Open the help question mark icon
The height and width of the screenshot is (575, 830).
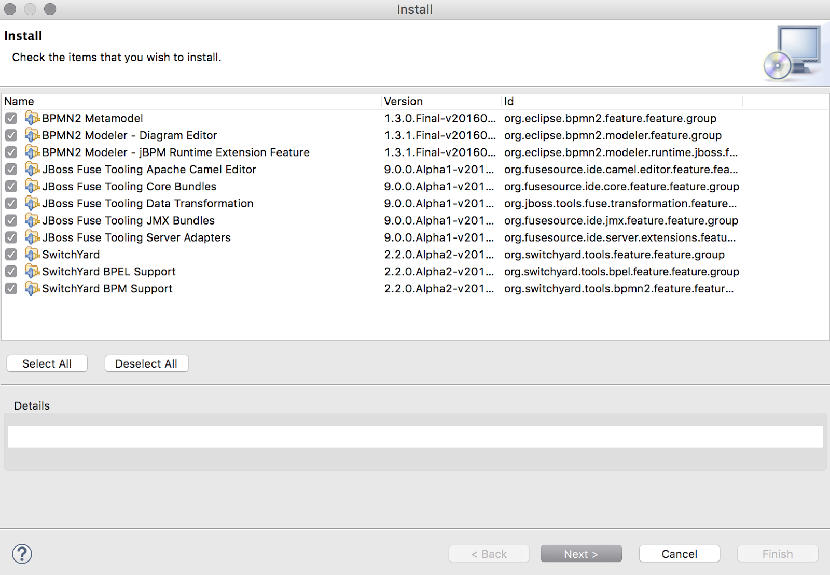pos(22,554)
